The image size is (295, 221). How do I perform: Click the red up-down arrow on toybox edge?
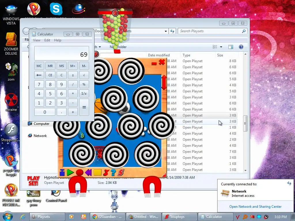point(164,82)
